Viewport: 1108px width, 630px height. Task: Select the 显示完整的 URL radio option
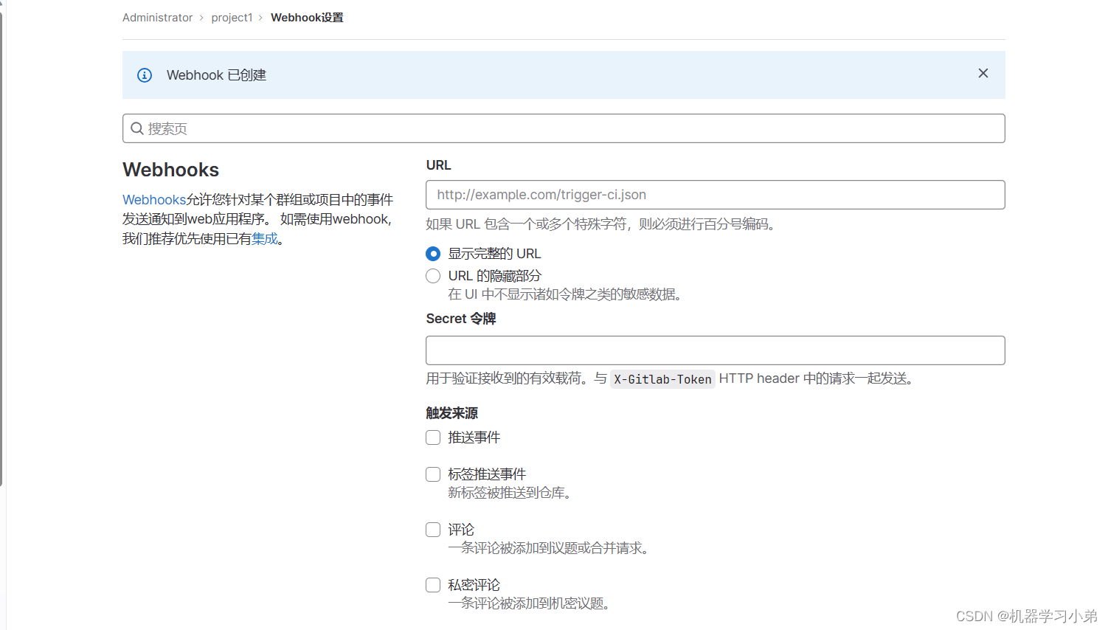tap(433, 254)
